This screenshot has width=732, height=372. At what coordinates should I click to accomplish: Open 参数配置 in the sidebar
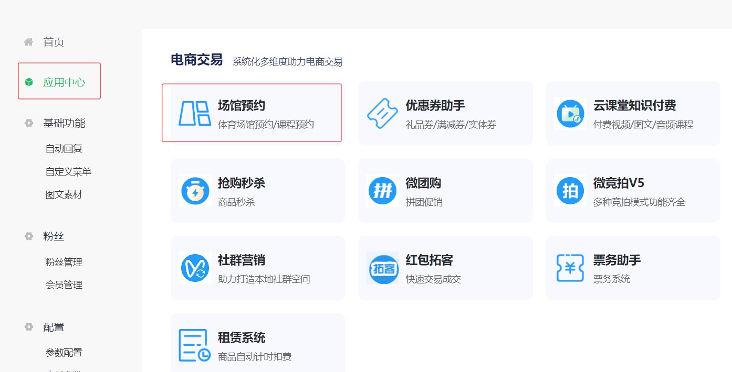(64, 353)
